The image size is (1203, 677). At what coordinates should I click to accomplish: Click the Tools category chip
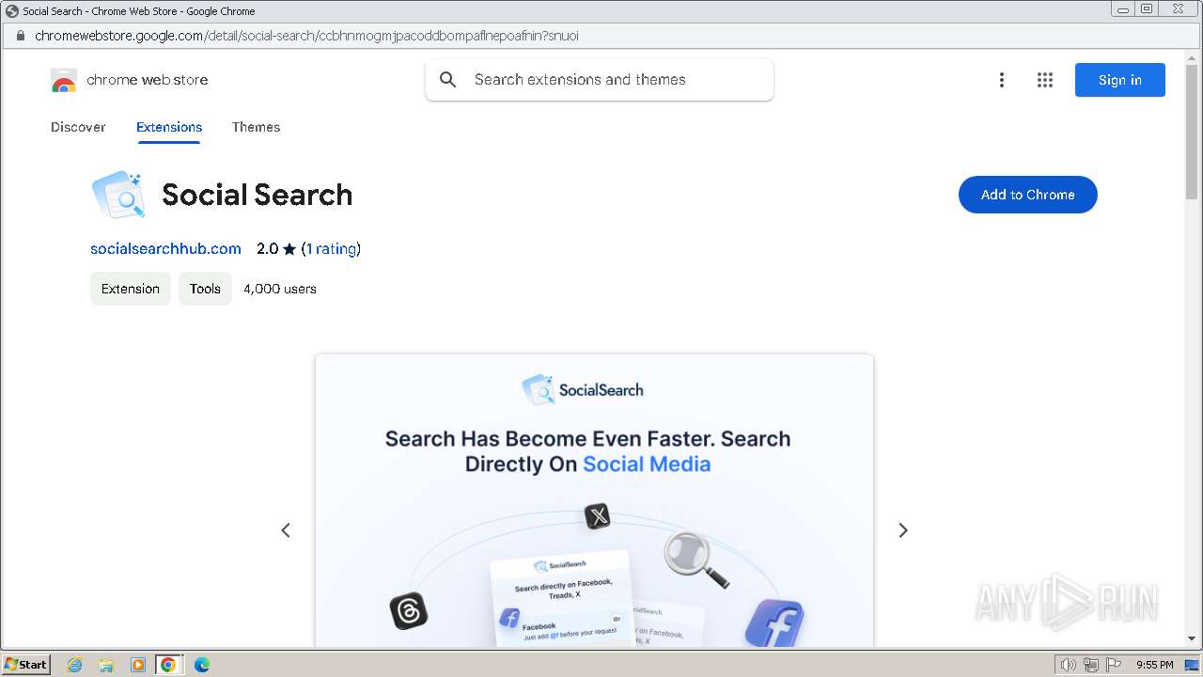click(x=205, y=289)
